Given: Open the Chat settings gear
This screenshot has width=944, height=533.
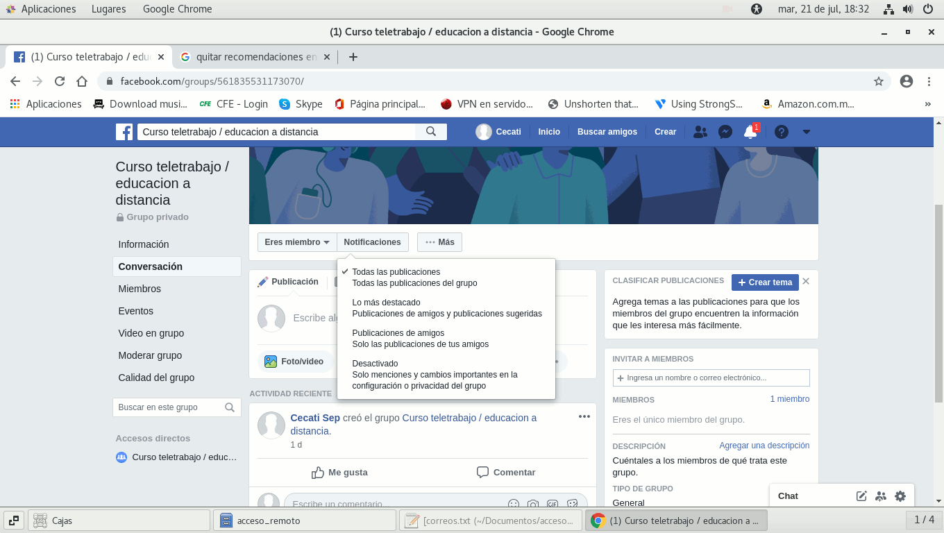Looking at the screenshot, I should coord(900,496).
